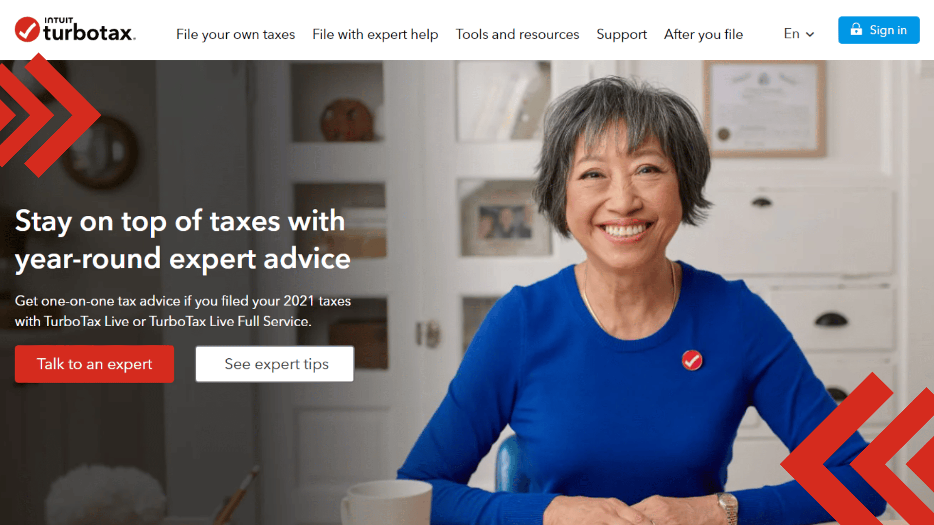Click the Talk to an expert button

(x=94, y=364)
